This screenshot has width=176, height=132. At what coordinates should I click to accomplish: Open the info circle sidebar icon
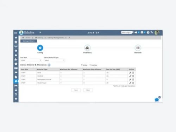16,51
